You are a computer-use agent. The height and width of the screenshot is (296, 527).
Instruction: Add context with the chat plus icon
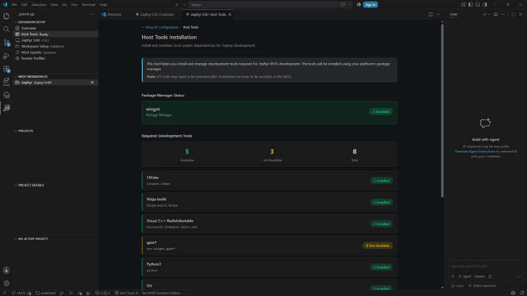coord(453,277)
